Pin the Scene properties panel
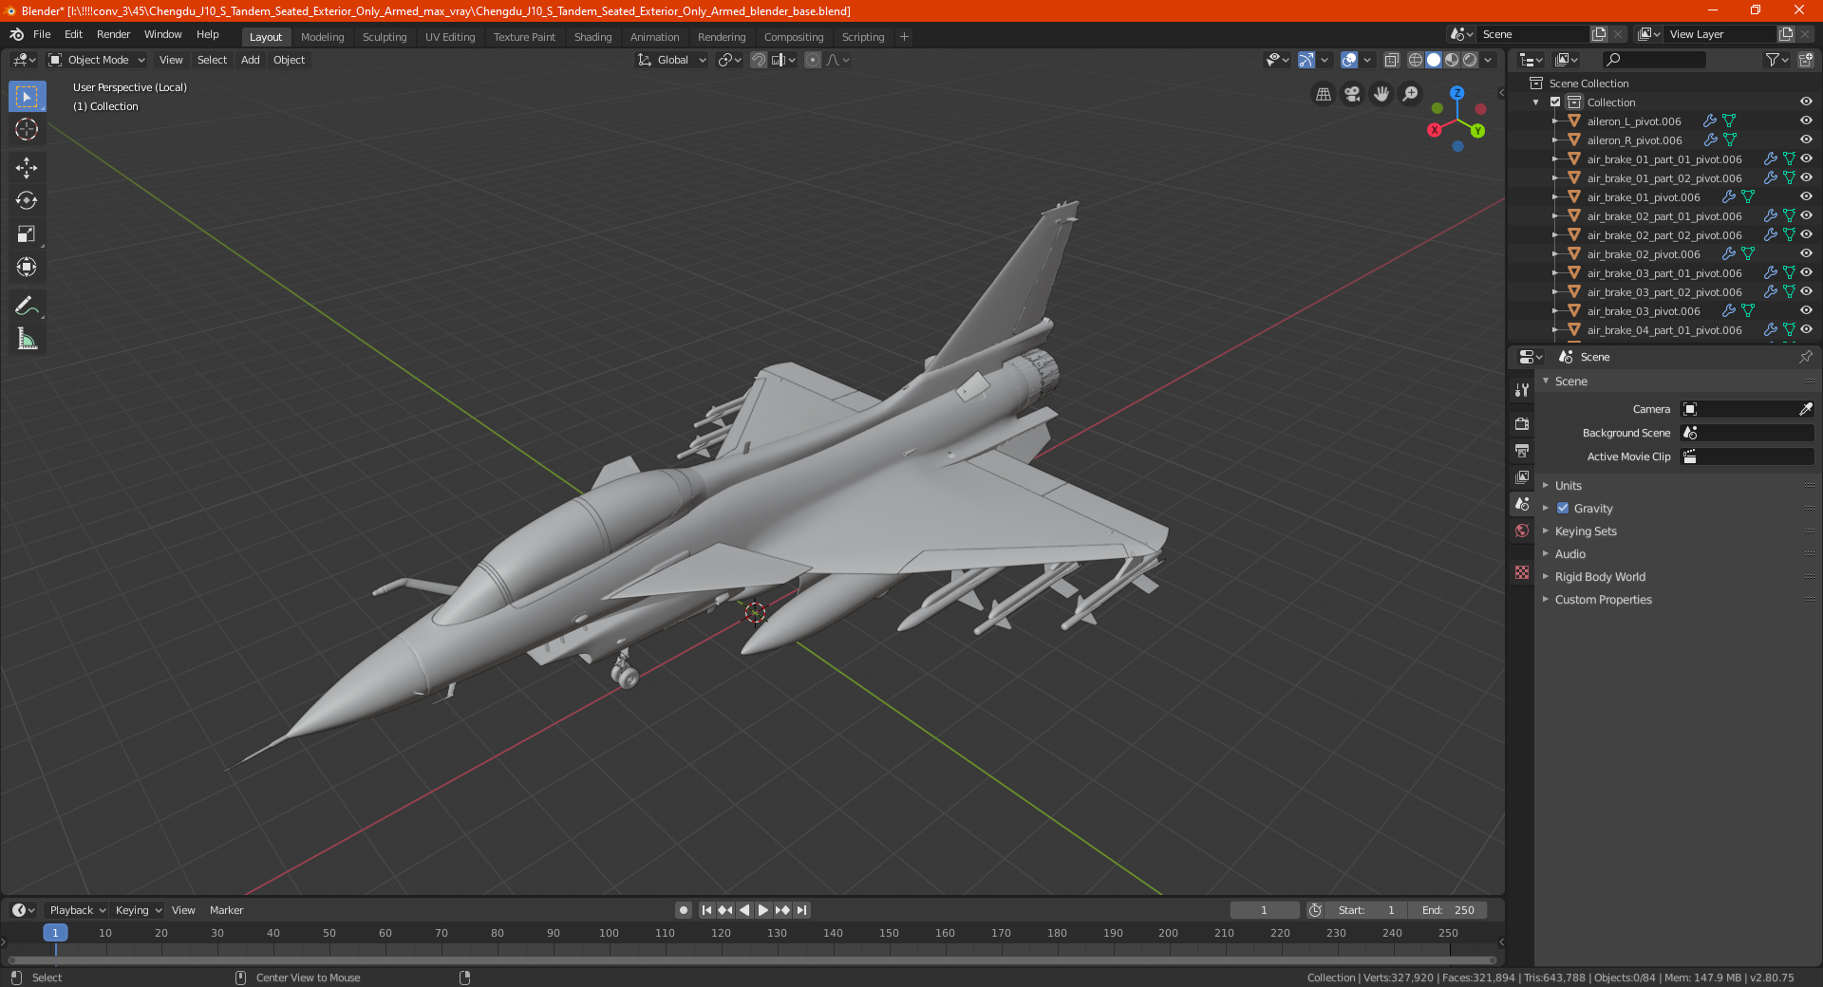This screenshot has width=1823, height=987. (x=1805, y=357)
